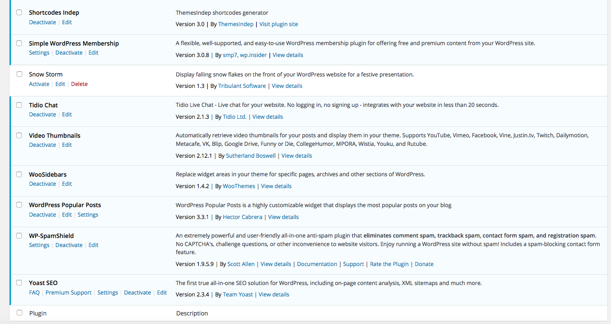
Task: Open WP-SpamShield Documentation link
Action: coord(317,264)
